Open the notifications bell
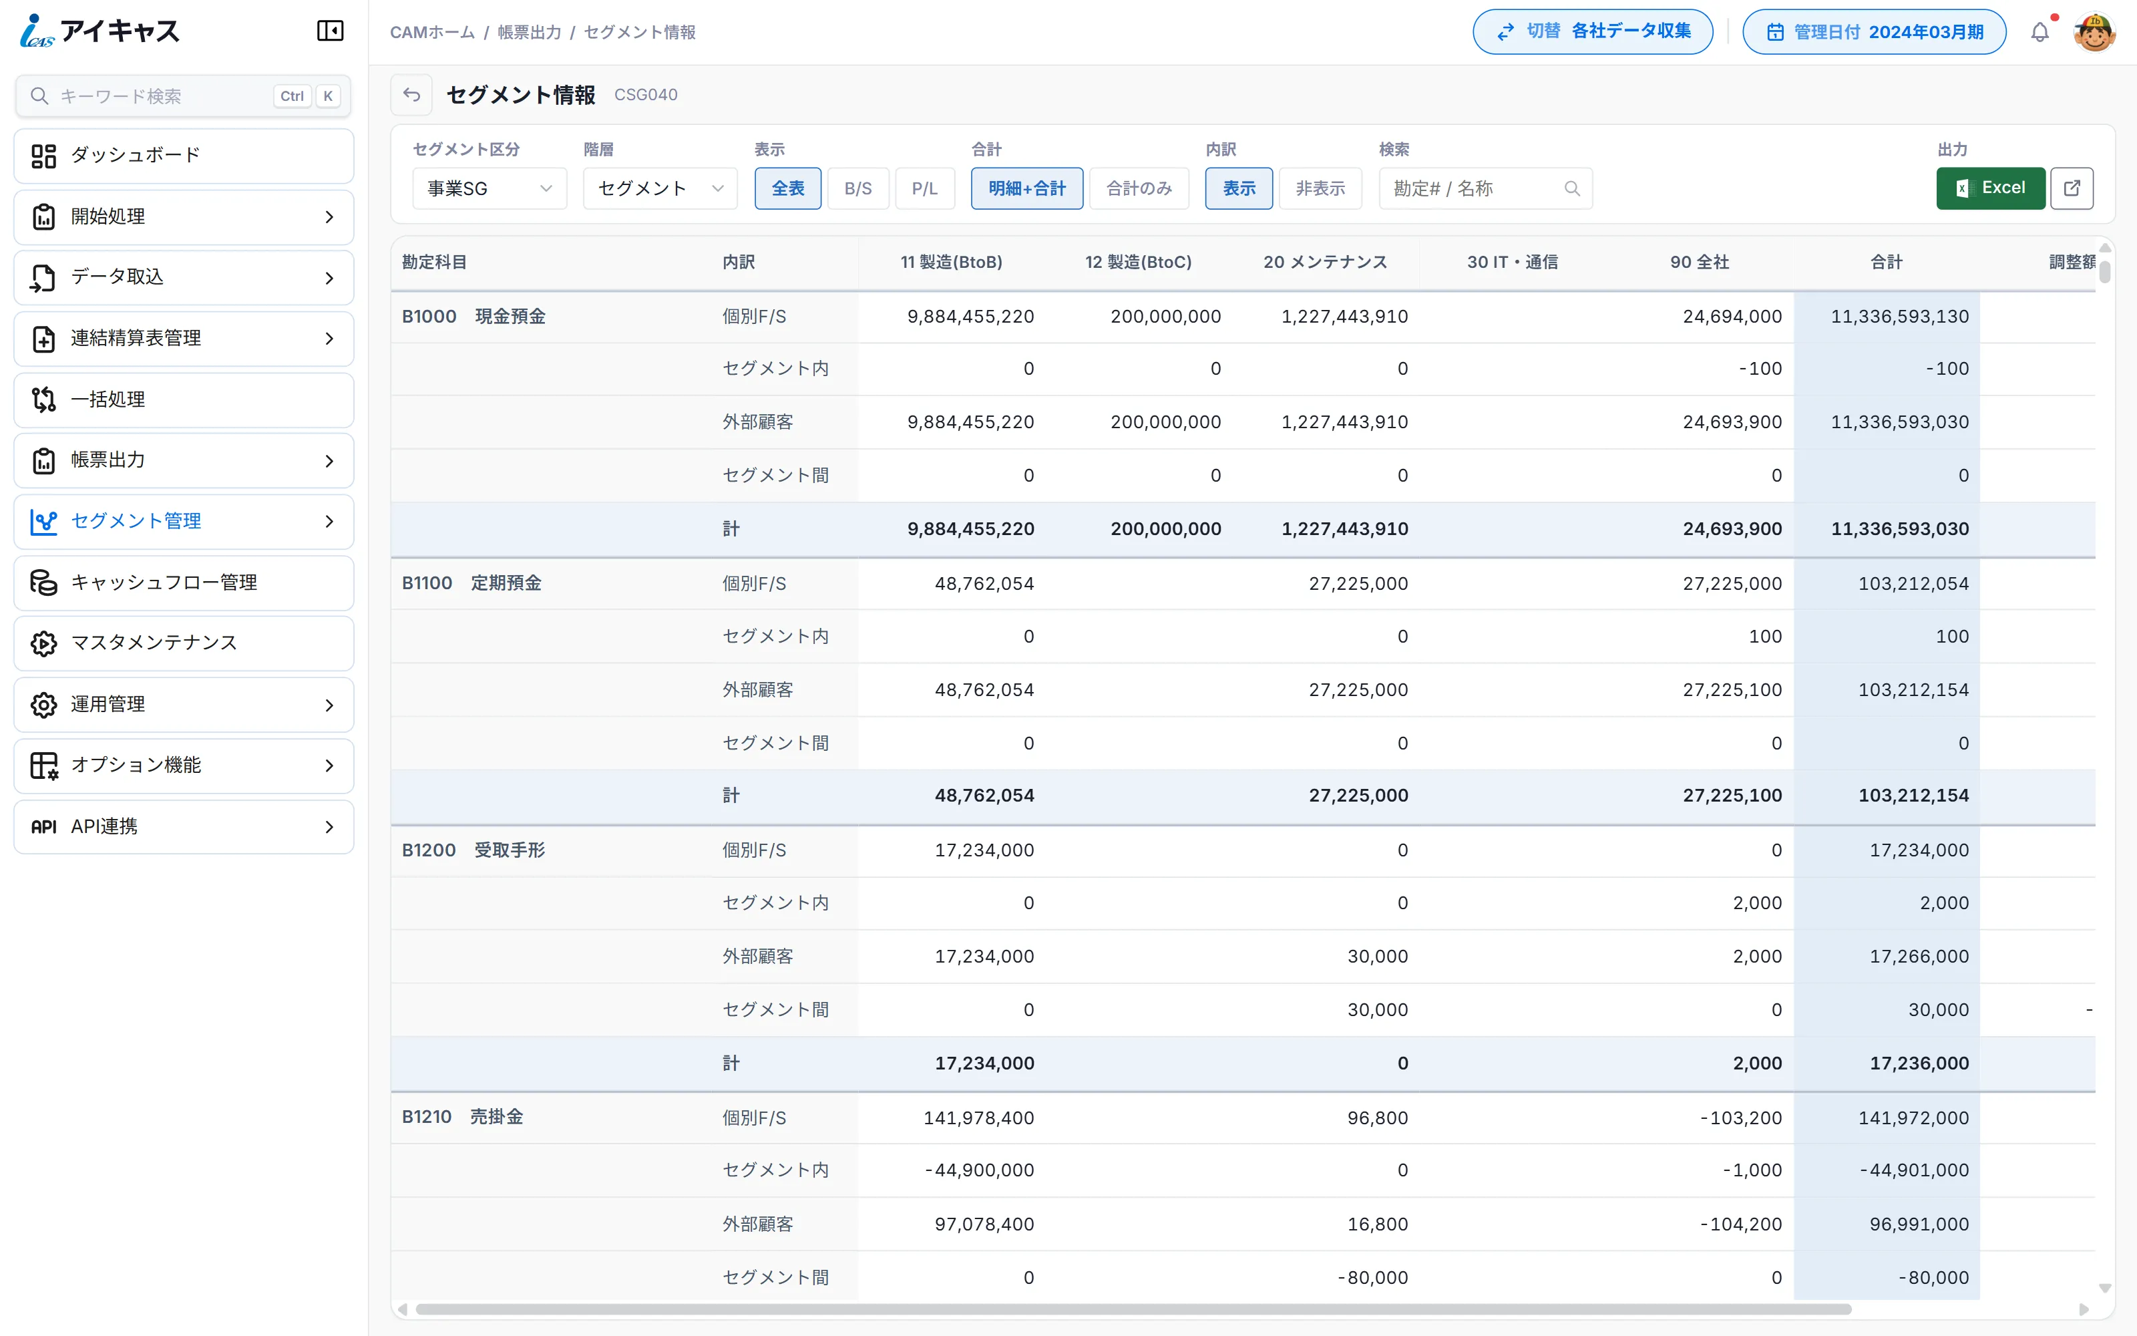Screen dimensions: 2137x1336 2040,33
